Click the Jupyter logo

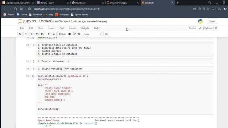pos(27,21)
